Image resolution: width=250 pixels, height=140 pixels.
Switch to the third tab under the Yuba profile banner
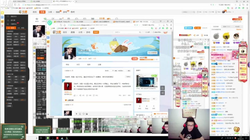click(89, 64)
